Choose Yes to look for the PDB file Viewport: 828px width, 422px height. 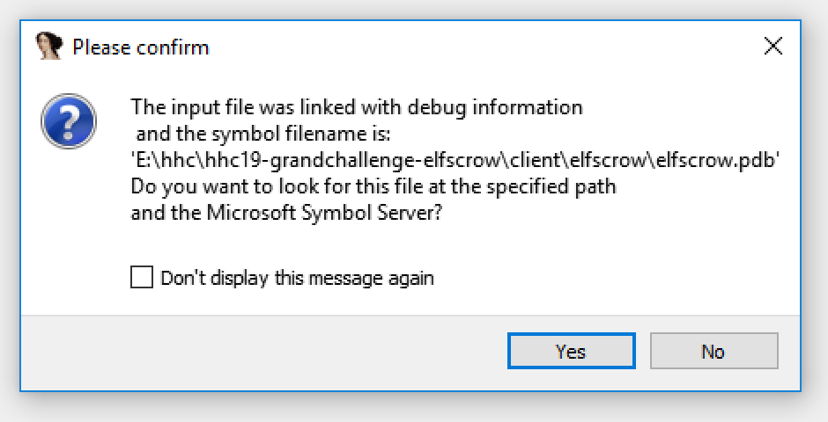[x=571, y=351]
